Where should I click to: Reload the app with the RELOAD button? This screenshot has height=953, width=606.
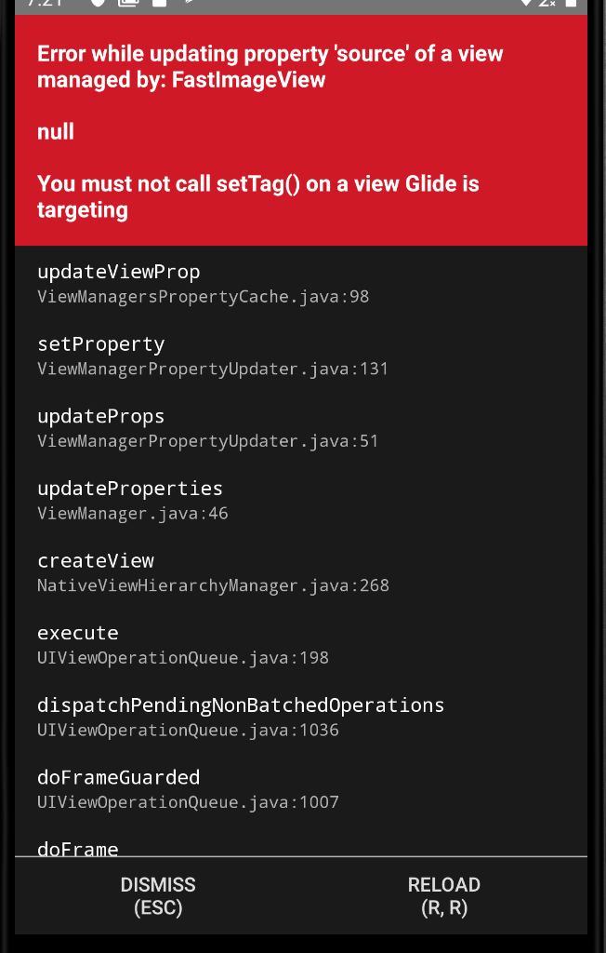[444, 895]
